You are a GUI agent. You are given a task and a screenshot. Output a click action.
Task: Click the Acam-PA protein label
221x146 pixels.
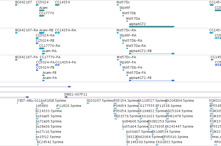click(x=50, y=78)
